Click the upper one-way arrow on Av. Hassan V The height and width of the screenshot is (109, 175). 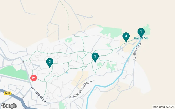tap(23, 62)
